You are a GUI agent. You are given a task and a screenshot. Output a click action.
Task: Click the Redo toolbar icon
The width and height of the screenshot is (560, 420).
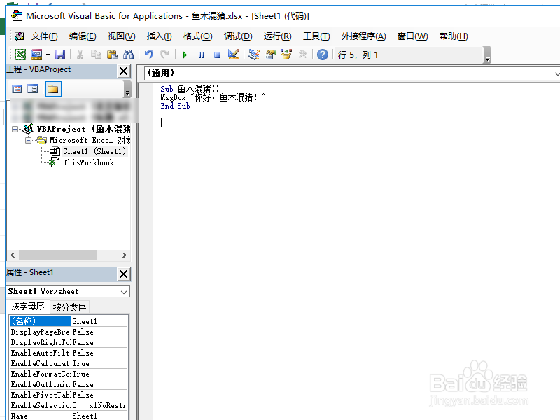tap(164, 55)
